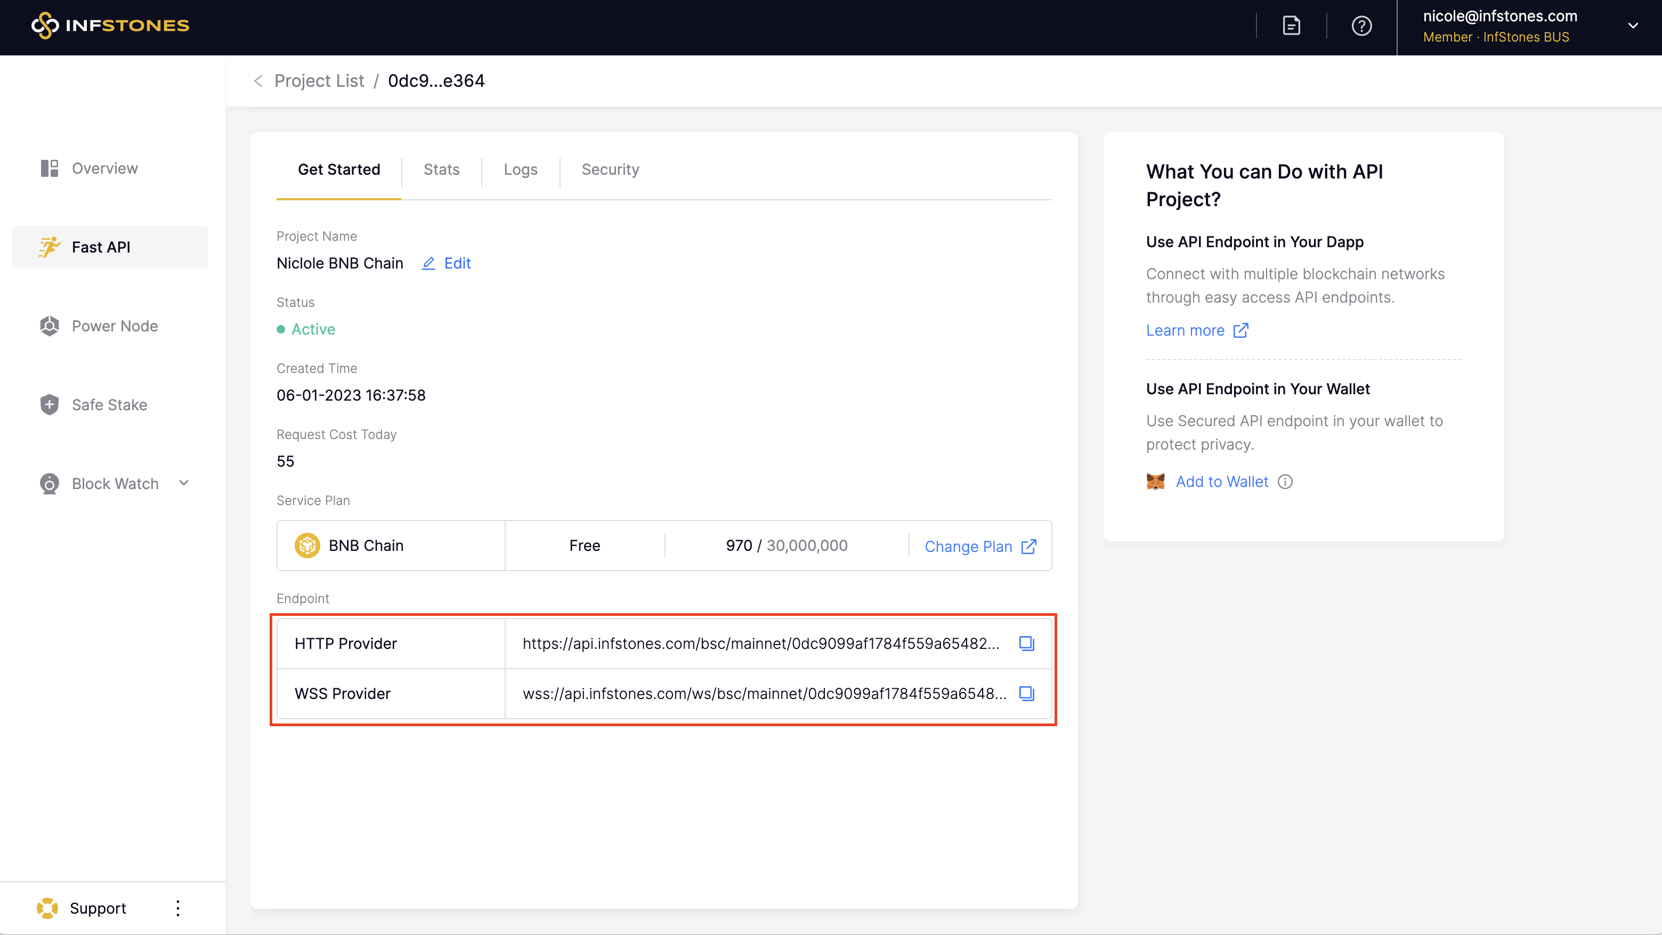
Task: Open Support options three-dot menu
Action: click(x=178, y=908)
